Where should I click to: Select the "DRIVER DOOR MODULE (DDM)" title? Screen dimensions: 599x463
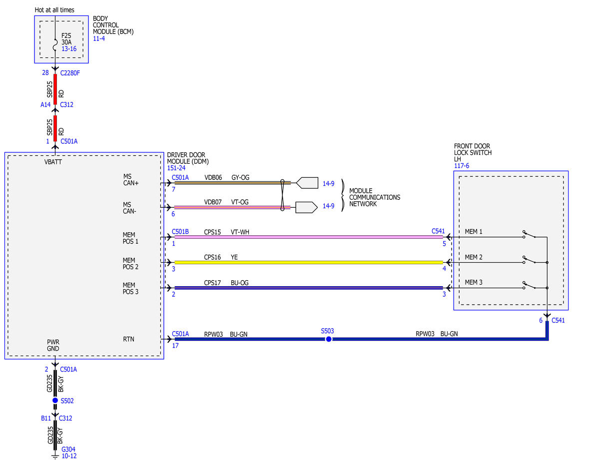[188, 158]
